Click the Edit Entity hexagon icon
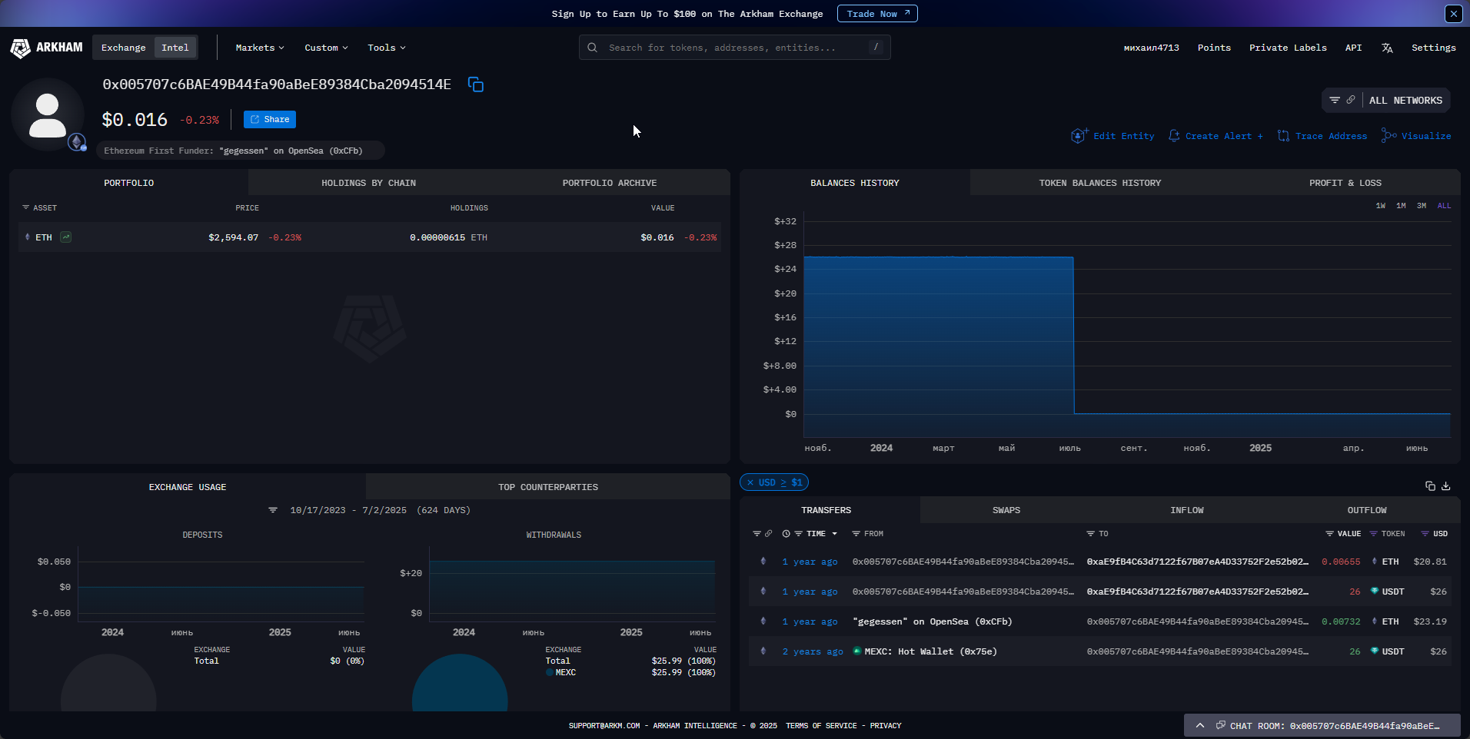 click(1079, 136)
